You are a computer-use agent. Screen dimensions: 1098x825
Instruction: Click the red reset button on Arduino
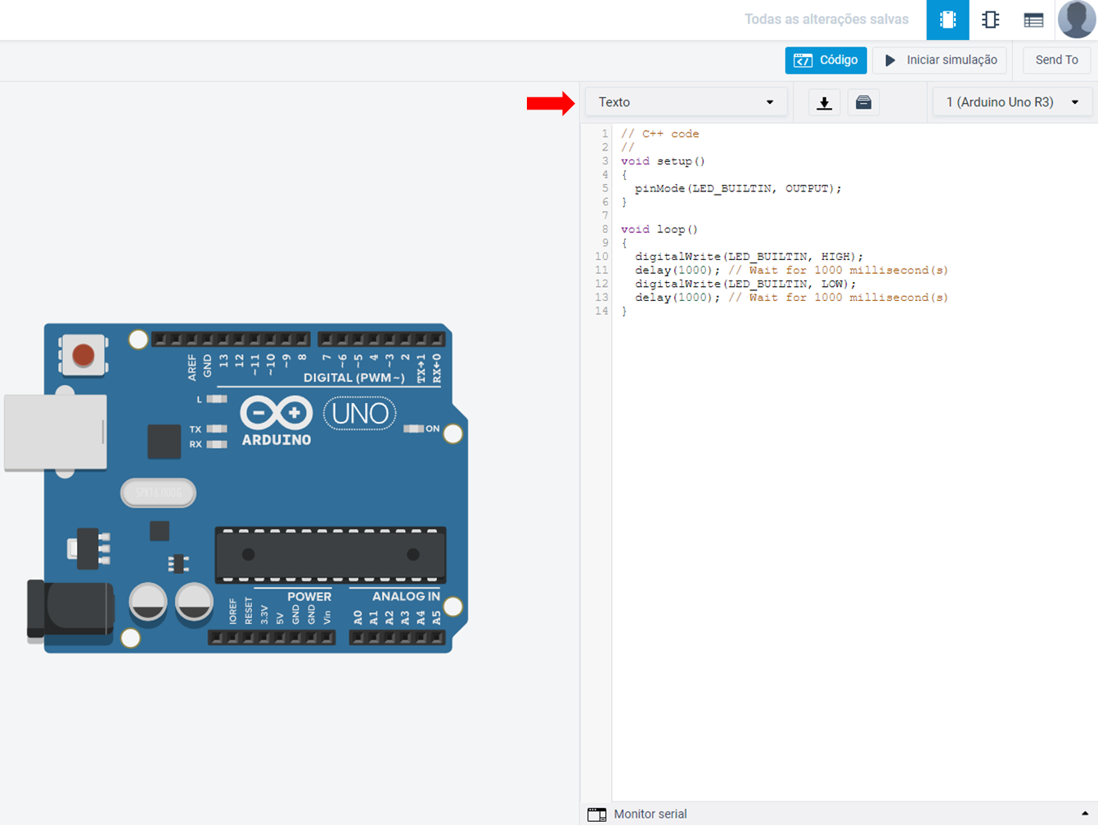point(83,355)
